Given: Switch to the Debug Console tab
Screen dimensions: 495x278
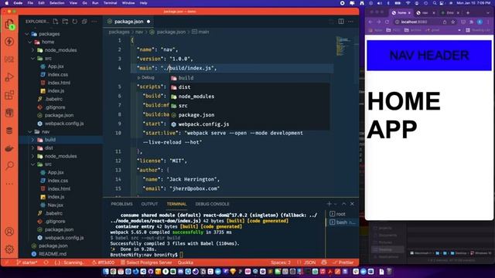Looking at the screenshot, I should [212, 204].
